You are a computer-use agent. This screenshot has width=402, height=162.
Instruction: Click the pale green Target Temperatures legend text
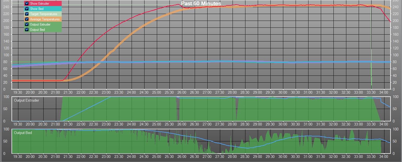click(44, 14)
